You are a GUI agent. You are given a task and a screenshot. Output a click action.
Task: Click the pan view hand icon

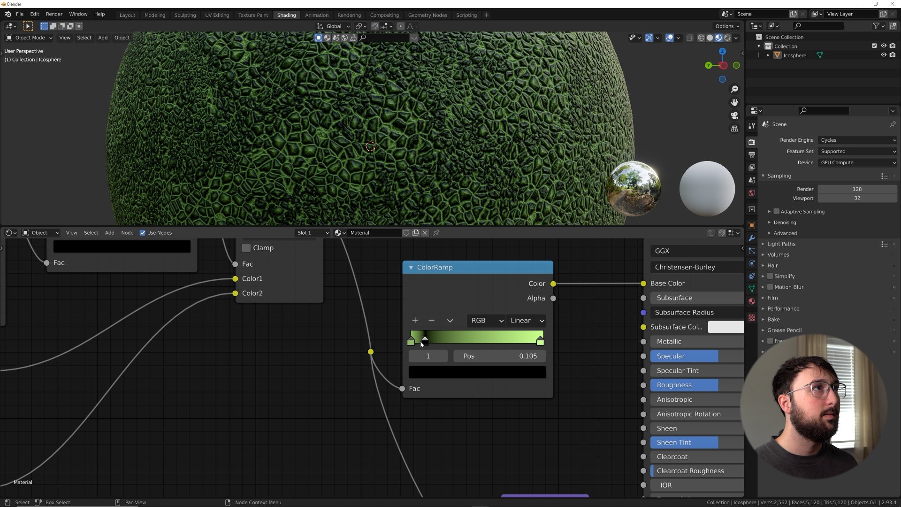(x=734, y=102)
